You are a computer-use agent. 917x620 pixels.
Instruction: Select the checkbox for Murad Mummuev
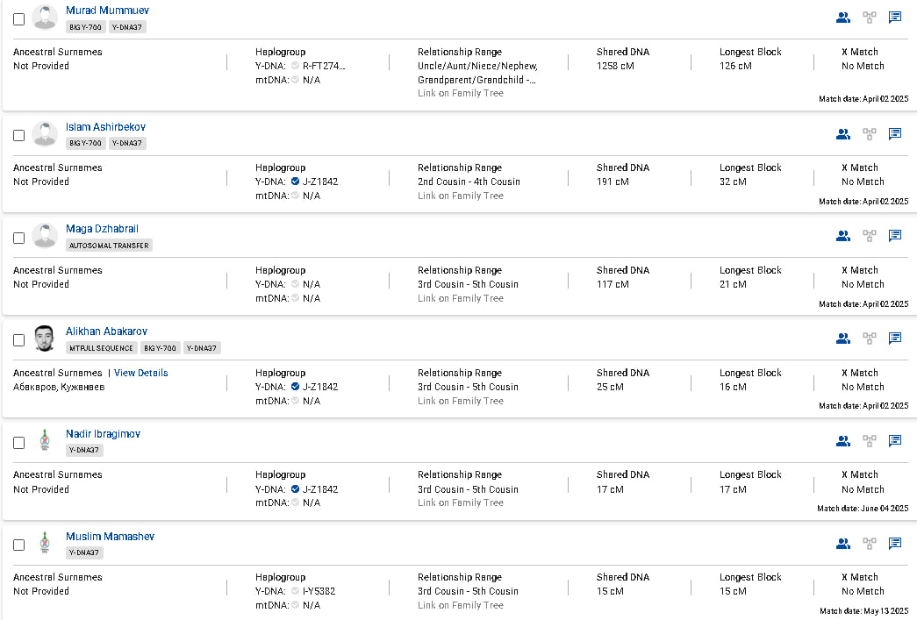(x=18, y=19)
